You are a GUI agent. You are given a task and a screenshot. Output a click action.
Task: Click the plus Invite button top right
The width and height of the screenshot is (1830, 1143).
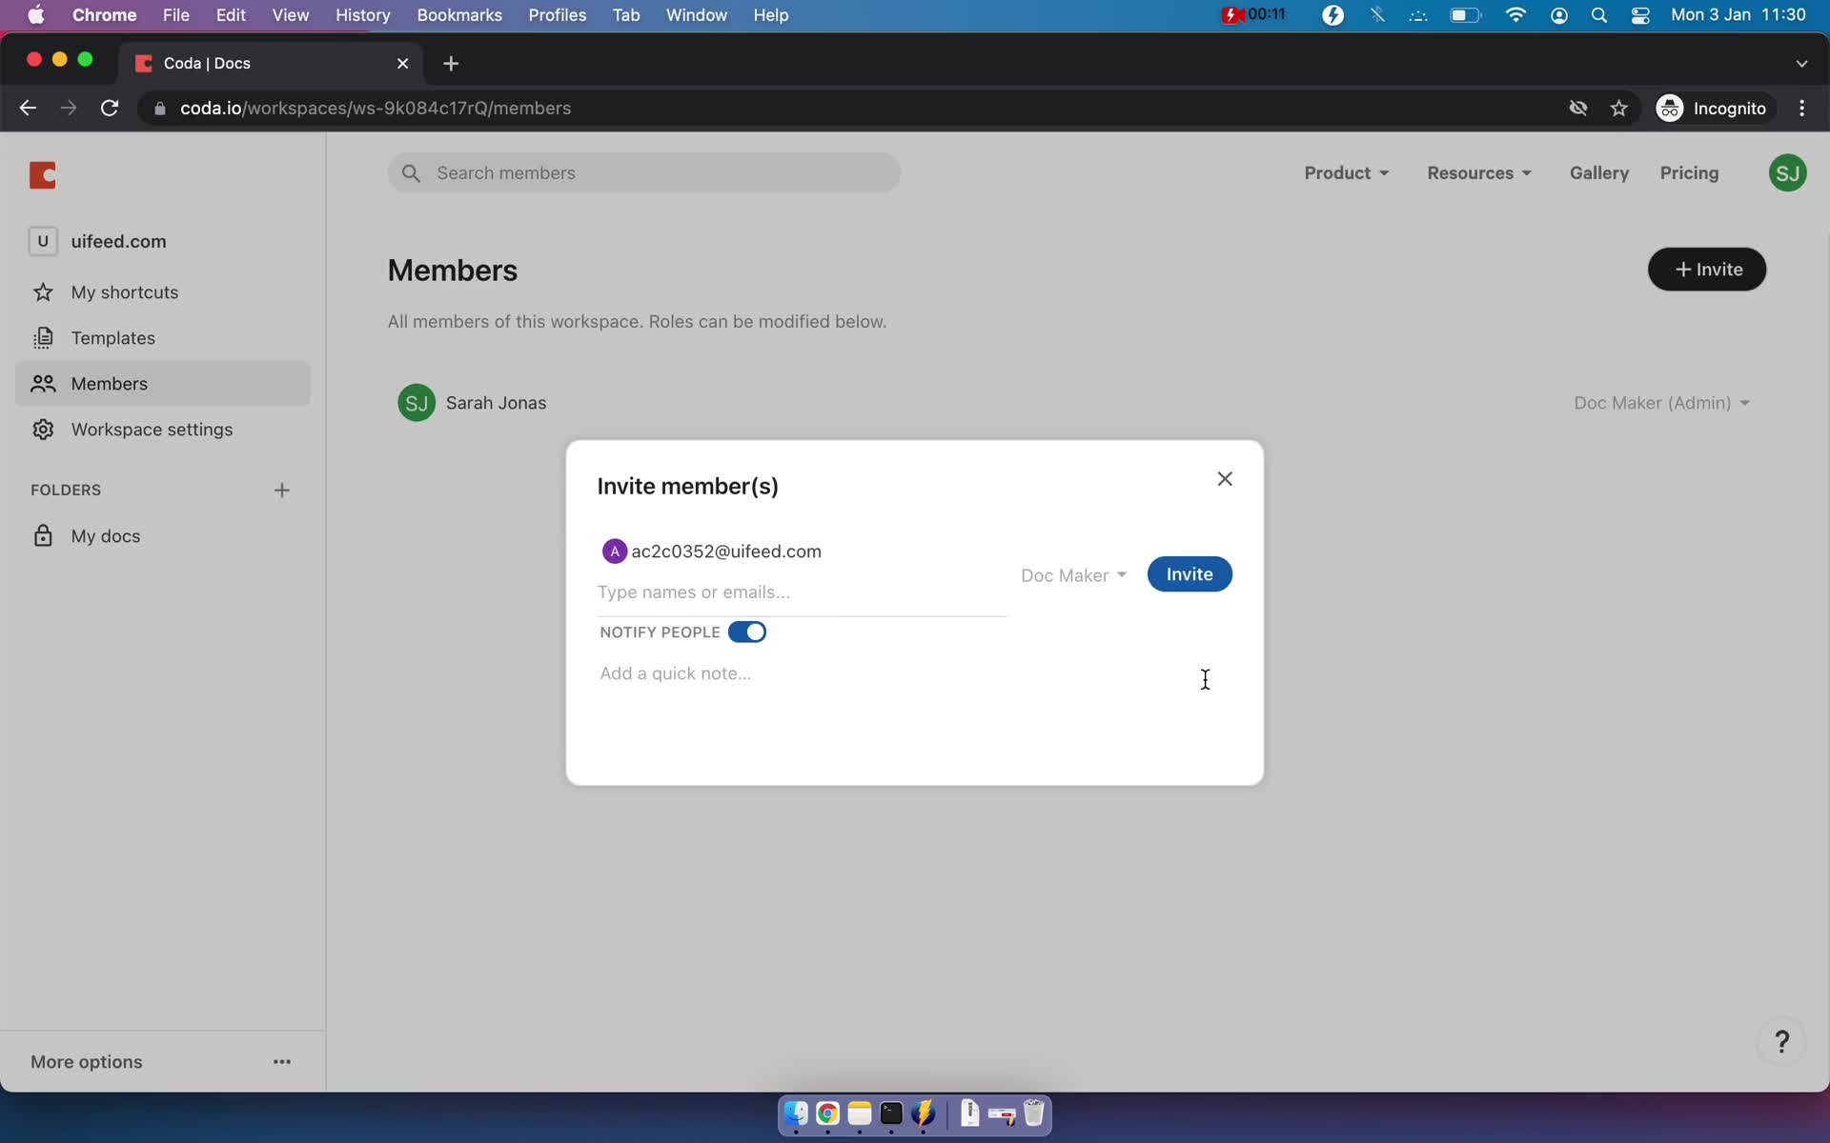1705,269
